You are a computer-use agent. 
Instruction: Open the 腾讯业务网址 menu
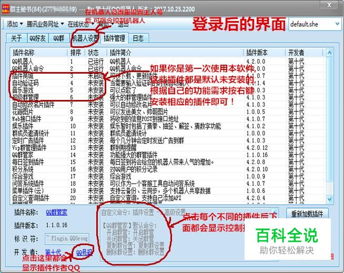45,24
